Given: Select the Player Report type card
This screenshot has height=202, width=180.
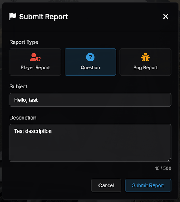Looking at the screenshot, I should [35, 62].
